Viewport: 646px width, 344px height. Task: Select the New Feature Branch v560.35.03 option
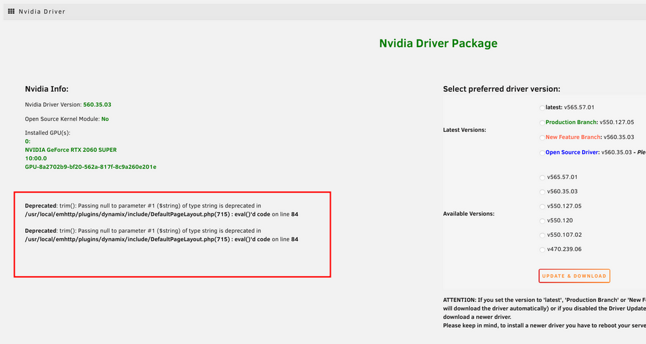pyautogui.click(x=542, y=138)
